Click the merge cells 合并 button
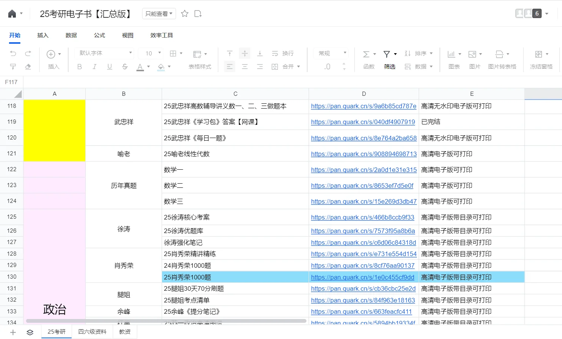The height and width of the screenshot is (339, 562). coord(286,67)
